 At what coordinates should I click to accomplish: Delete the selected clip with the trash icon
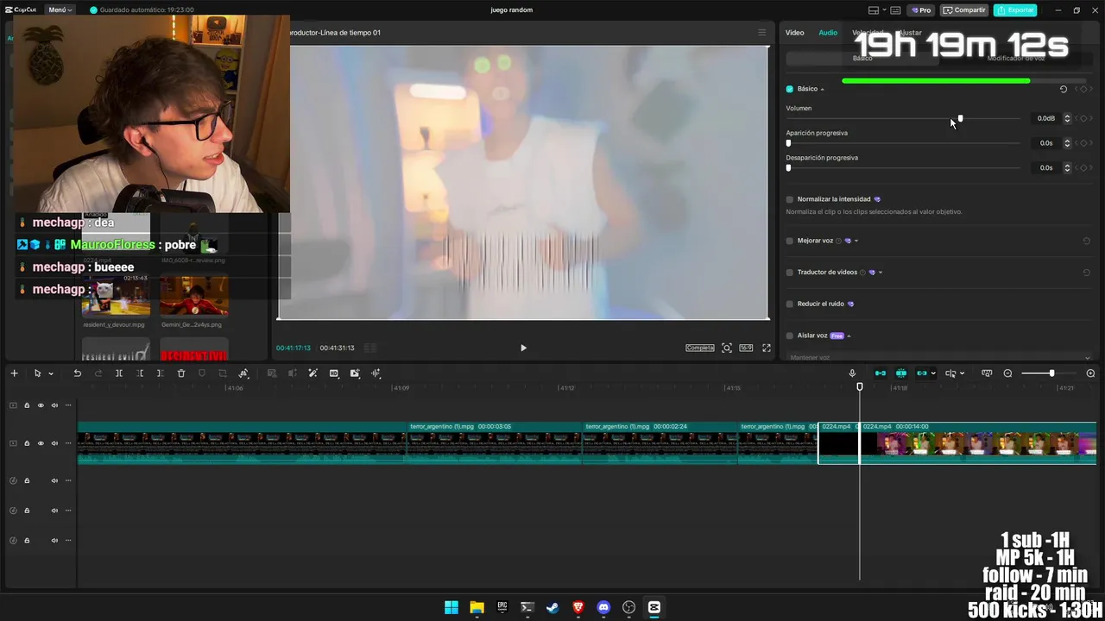click(181, 373)
